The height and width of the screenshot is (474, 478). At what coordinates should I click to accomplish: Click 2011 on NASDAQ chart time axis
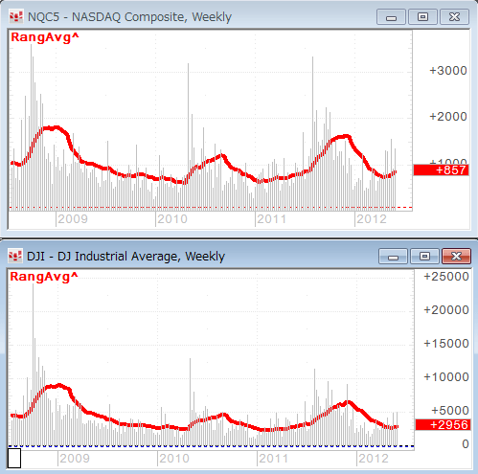(272, 219)
